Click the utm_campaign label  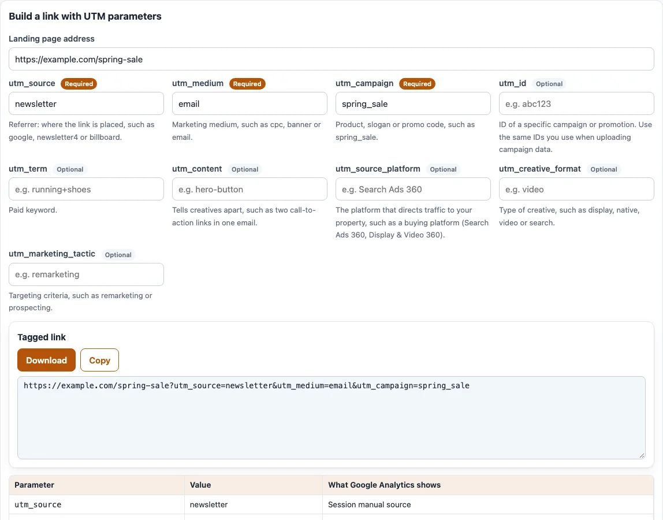(x=364, y=83)
